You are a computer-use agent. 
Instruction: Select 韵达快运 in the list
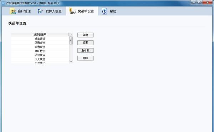[40, 55]
